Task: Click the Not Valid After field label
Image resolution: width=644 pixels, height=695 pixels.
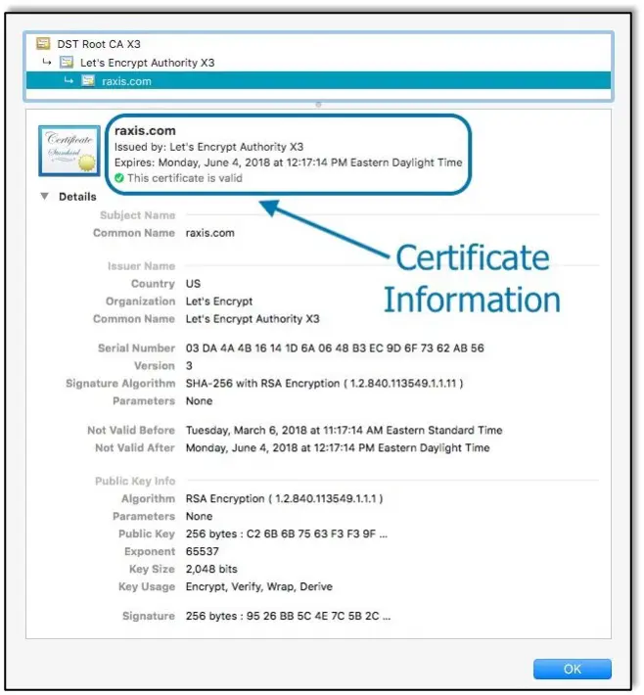Action: [135, 448]
